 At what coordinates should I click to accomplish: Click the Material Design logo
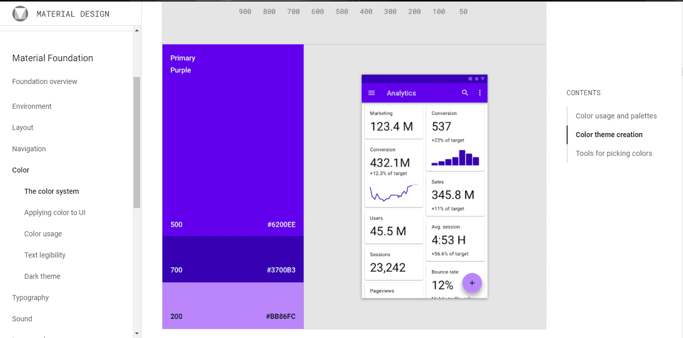point(20,13)
